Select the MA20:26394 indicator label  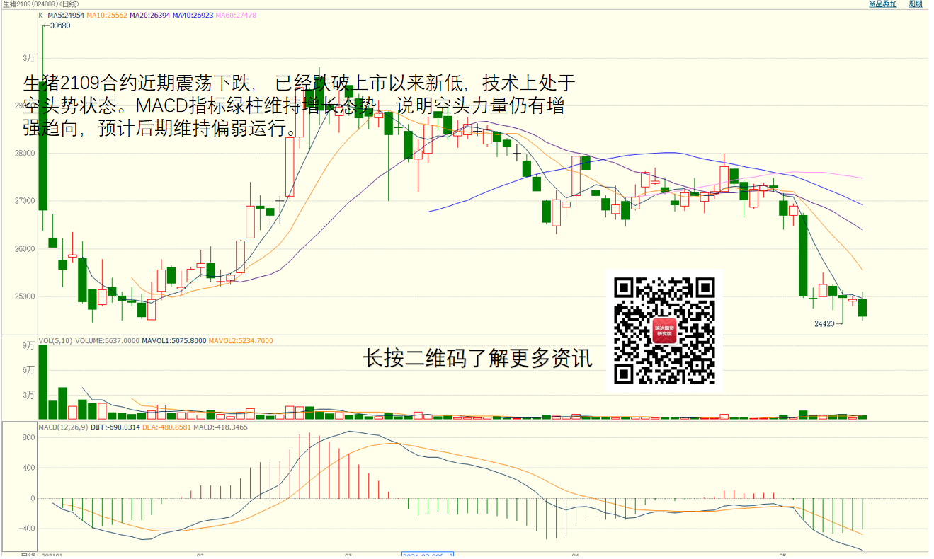coord(149,15)
